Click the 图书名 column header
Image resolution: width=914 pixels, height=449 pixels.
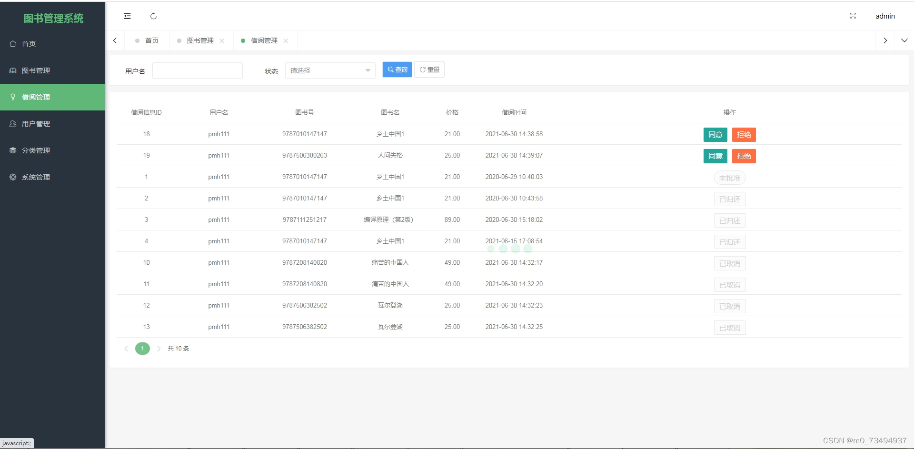pyautogui.click(x=390, y=112)
